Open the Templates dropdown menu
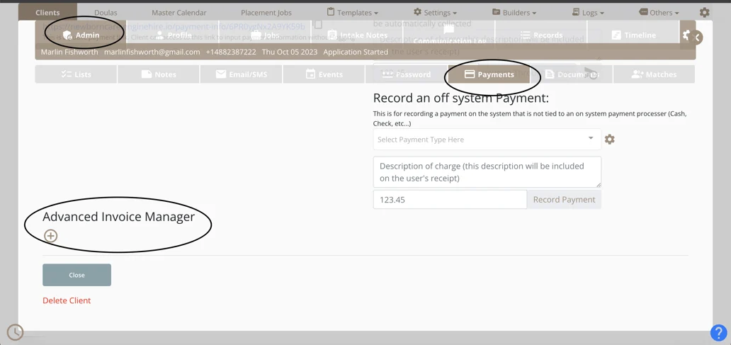 coord(353,13)
